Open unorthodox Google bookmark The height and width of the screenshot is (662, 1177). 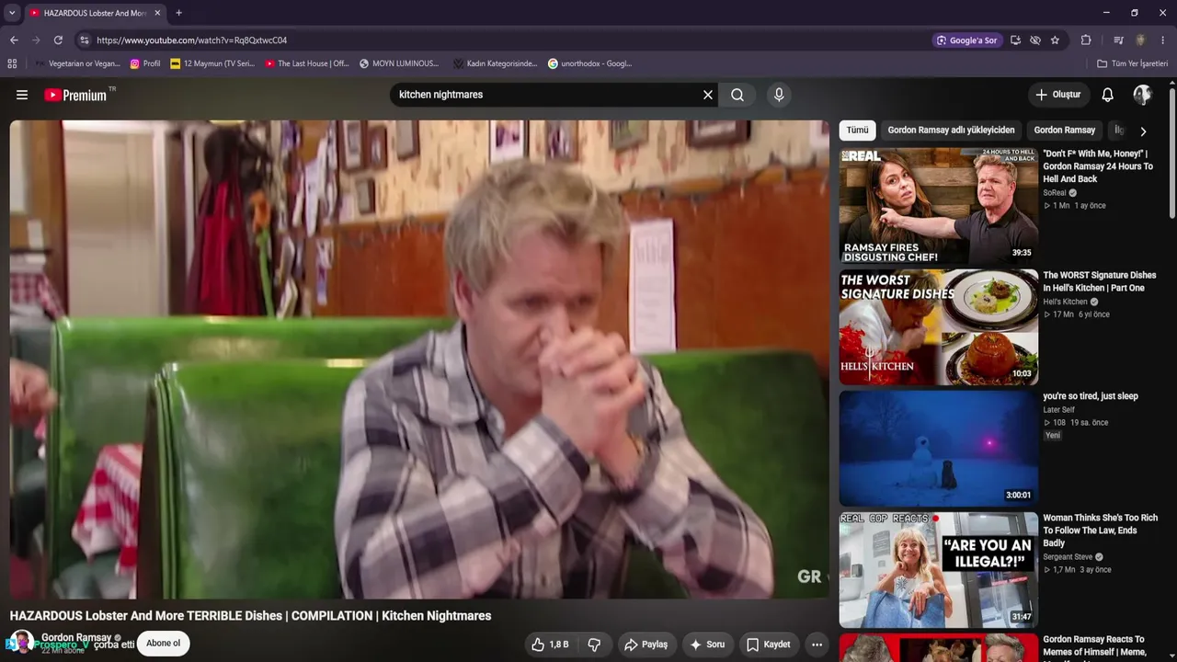(589, 63)
